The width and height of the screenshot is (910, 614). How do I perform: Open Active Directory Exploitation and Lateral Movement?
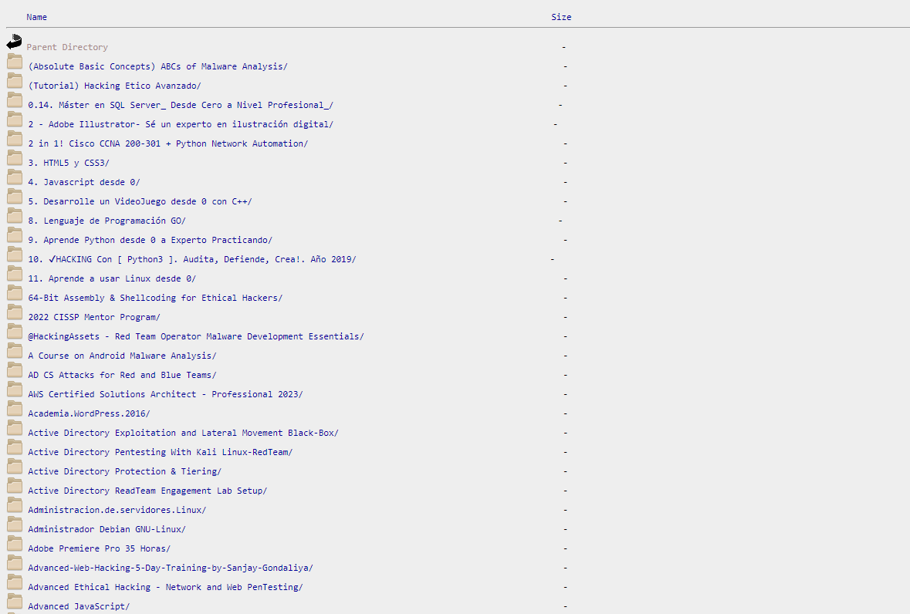tap(184, 433)
